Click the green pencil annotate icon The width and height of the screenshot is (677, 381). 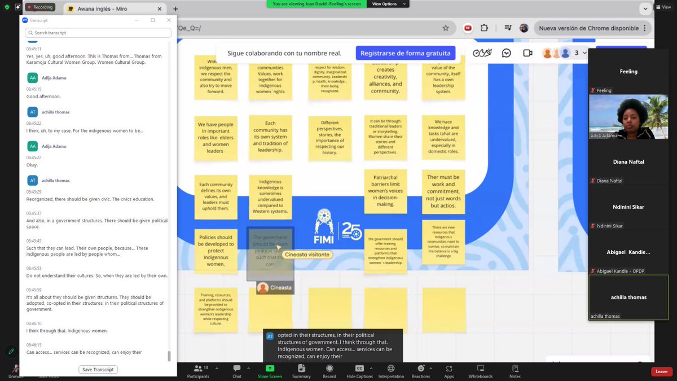click(11, 352)
